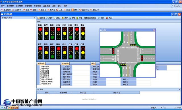Click the 关灯 lights-off icon
This screenshot has height=110, width=182.
tap(63, 18)
